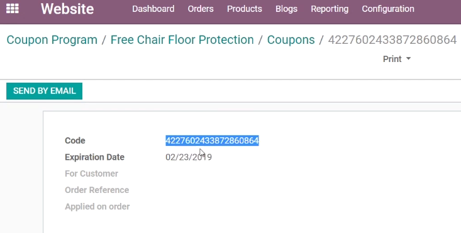Expand the Print dropdown
This screenshot has height=233, width=461.
397,59
